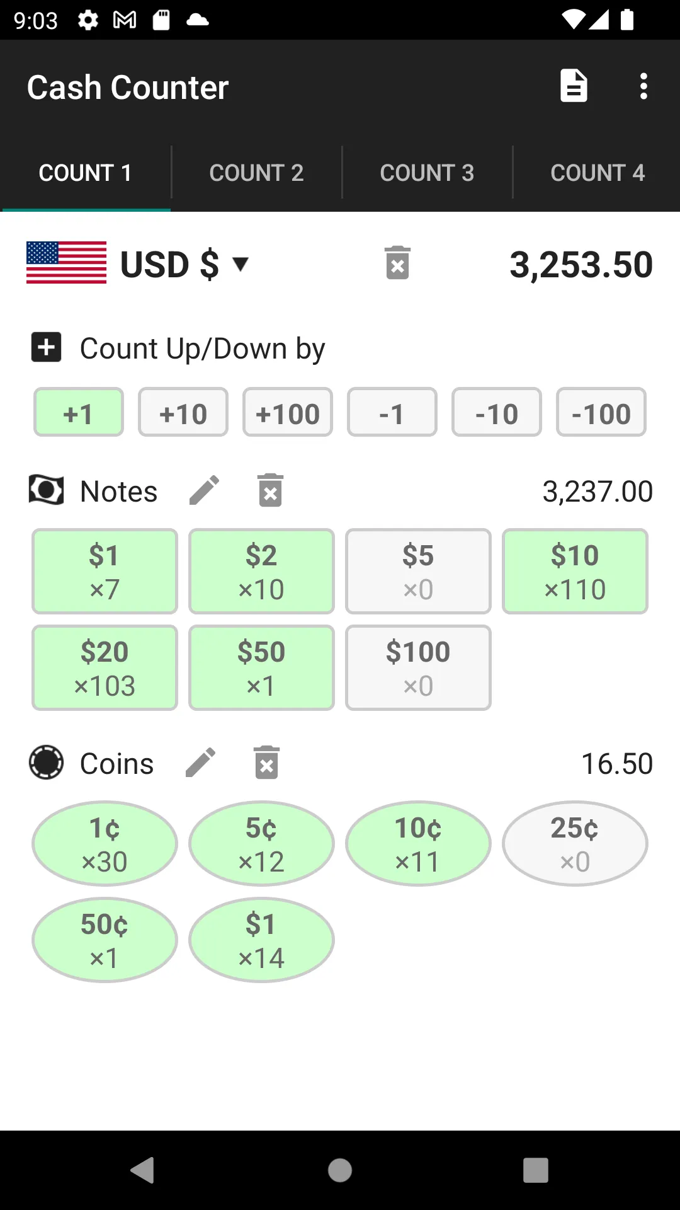Image resolution: width=680 pixels, height=1210 pixels.
Task: Switch to the COUNT 4 tab
Action: coord(597,173)
